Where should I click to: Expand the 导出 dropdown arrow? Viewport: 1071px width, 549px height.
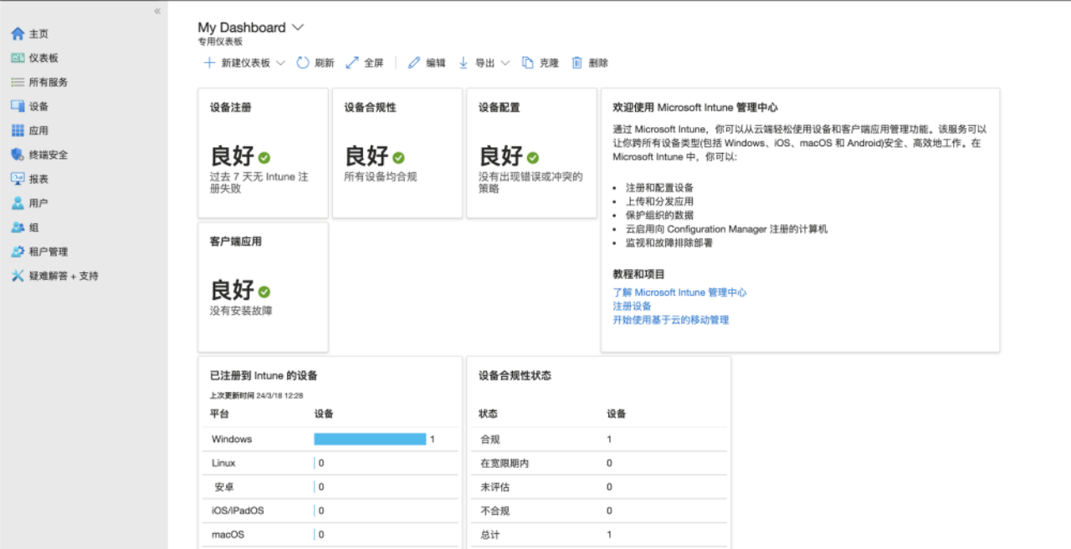505,63
